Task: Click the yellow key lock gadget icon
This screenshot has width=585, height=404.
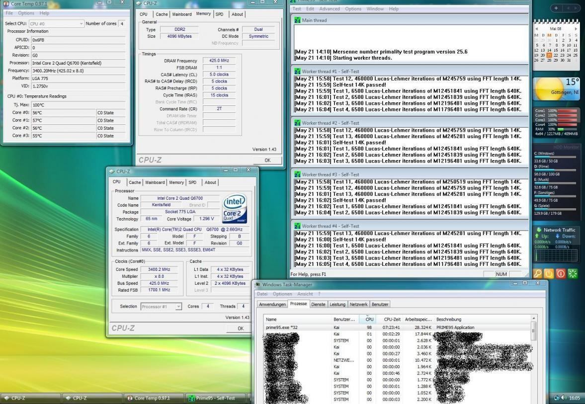Action: 537,273
